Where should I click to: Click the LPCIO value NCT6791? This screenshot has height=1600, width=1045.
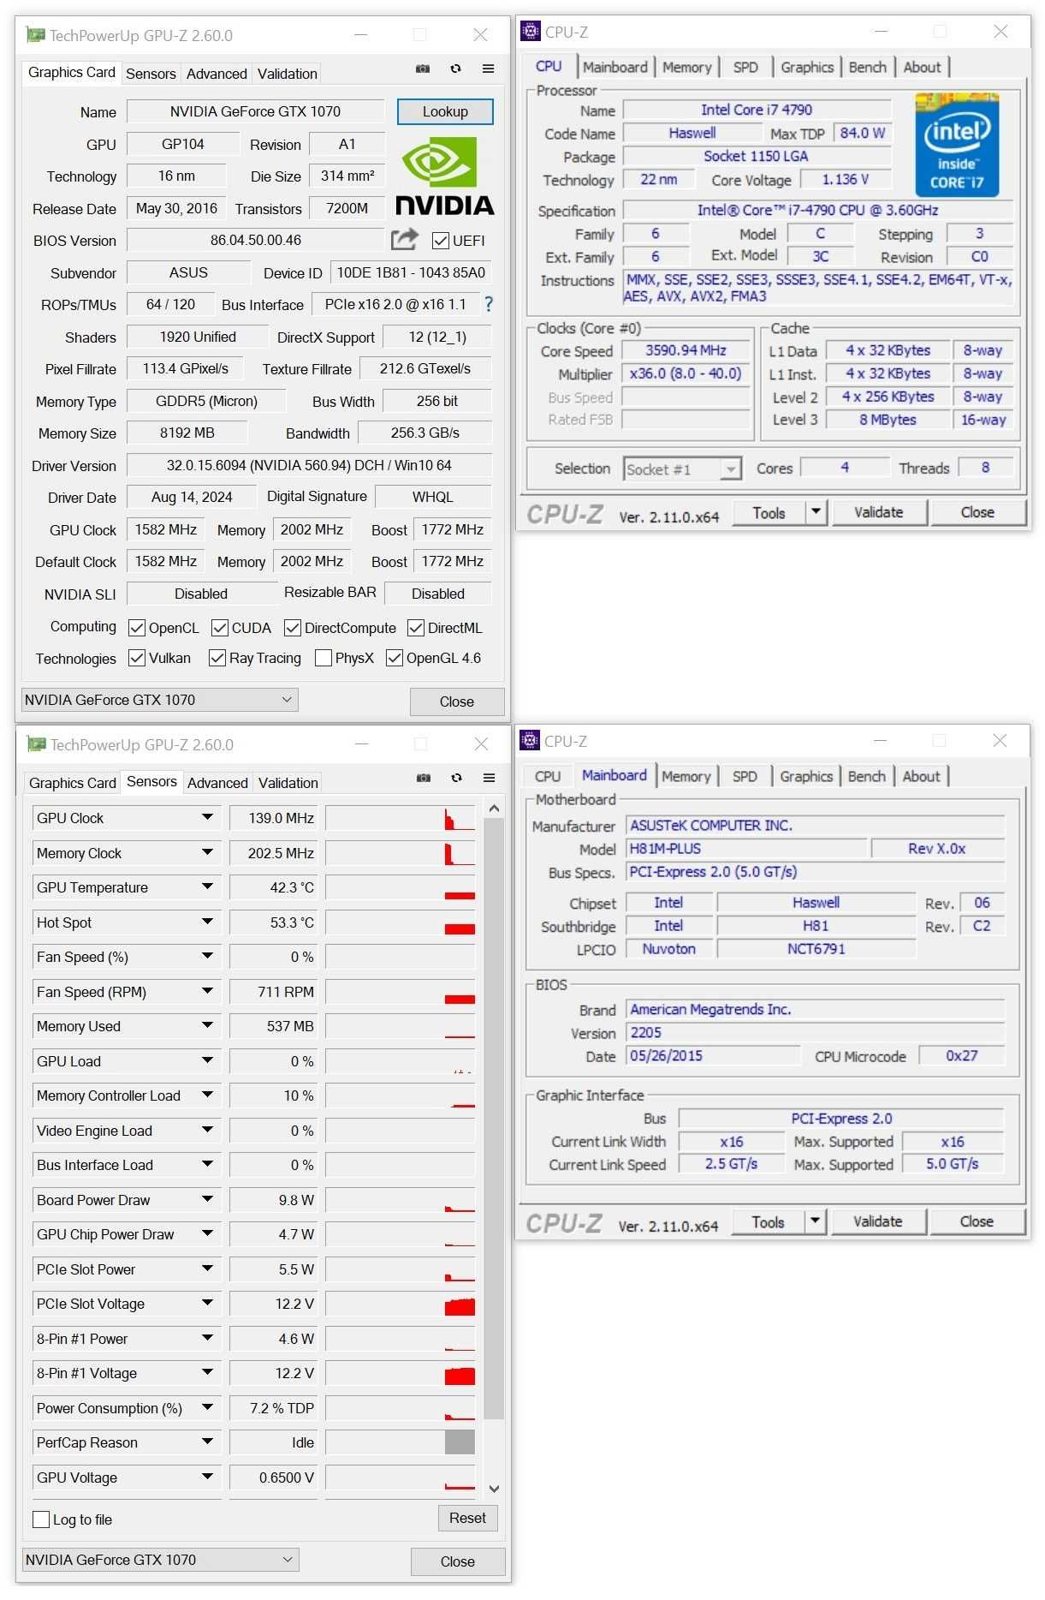coord(816,949)
